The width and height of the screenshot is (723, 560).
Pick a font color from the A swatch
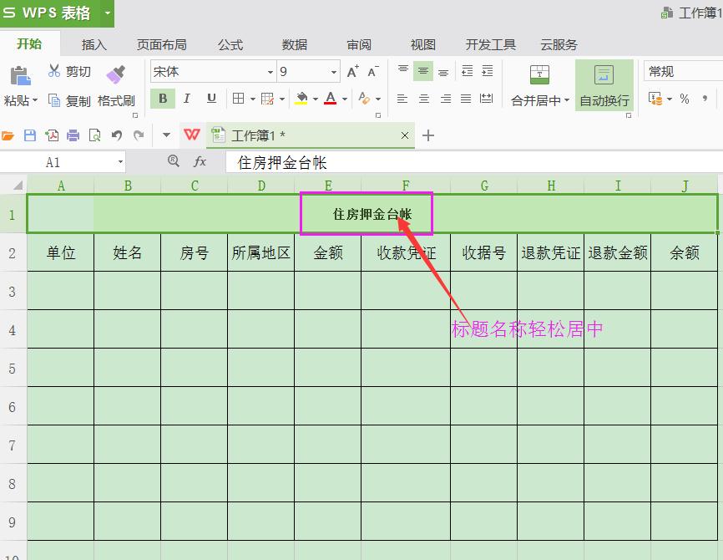click(x=331, y=98)
